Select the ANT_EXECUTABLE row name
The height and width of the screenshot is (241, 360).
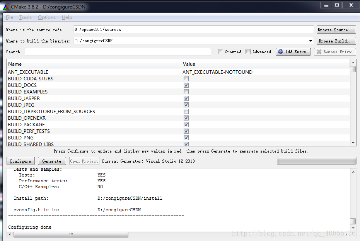click(x=28, y=72)
